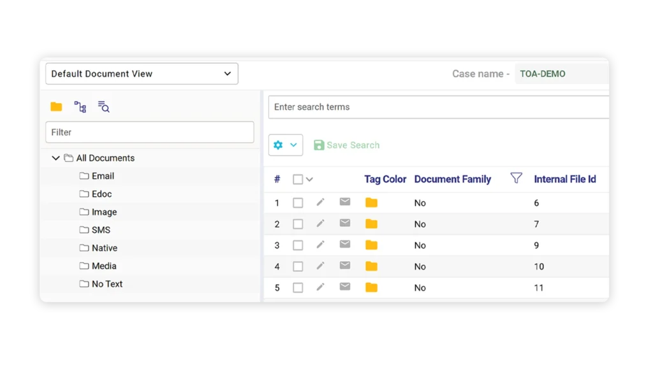Select the Email folder in tree
This screenshot has height=367, width=653.
[102, 176]
